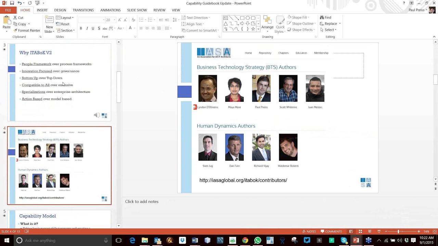The width and height of the screenshot is (438, 246).
Task: Open the font color picker
Action: click(130, 28)
